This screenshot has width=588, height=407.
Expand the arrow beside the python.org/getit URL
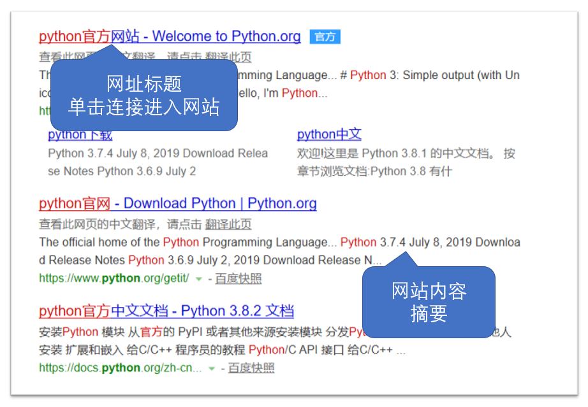point(199,279)
